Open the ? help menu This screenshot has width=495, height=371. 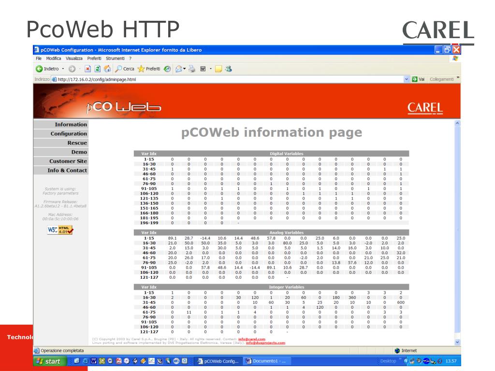tap(130, 58)
